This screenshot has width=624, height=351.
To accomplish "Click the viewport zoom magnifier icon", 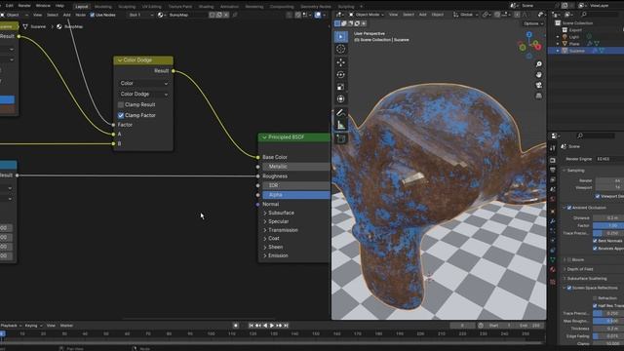I will tap(539, 64).
